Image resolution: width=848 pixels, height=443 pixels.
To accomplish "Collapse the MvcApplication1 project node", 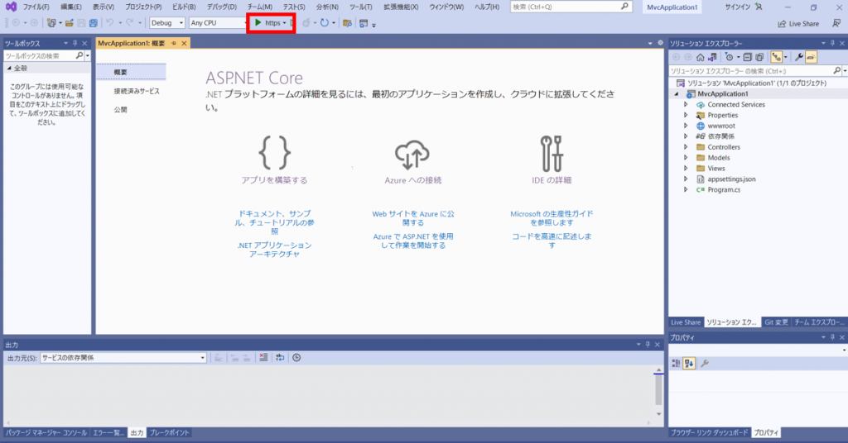I will coord(676,94).
